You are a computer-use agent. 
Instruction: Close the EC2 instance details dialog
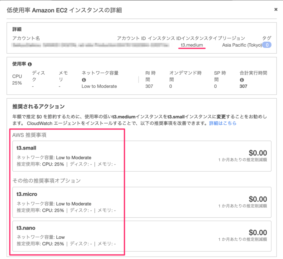(x=276, y=9)
